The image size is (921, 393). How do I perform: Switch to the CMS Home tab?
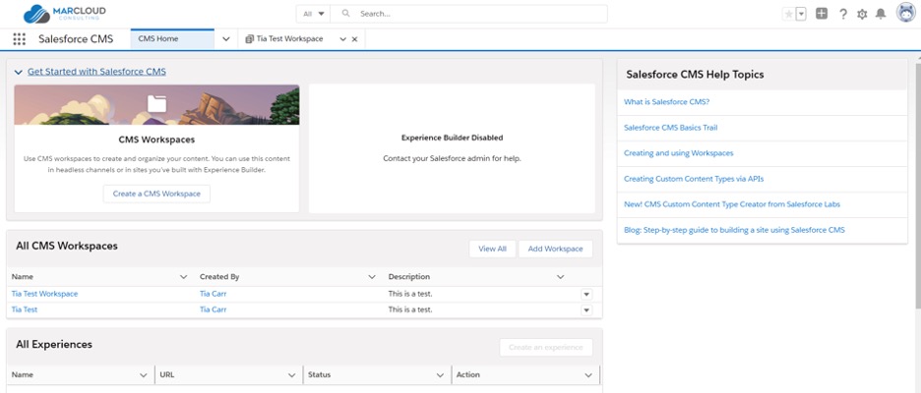coord(172,39)
